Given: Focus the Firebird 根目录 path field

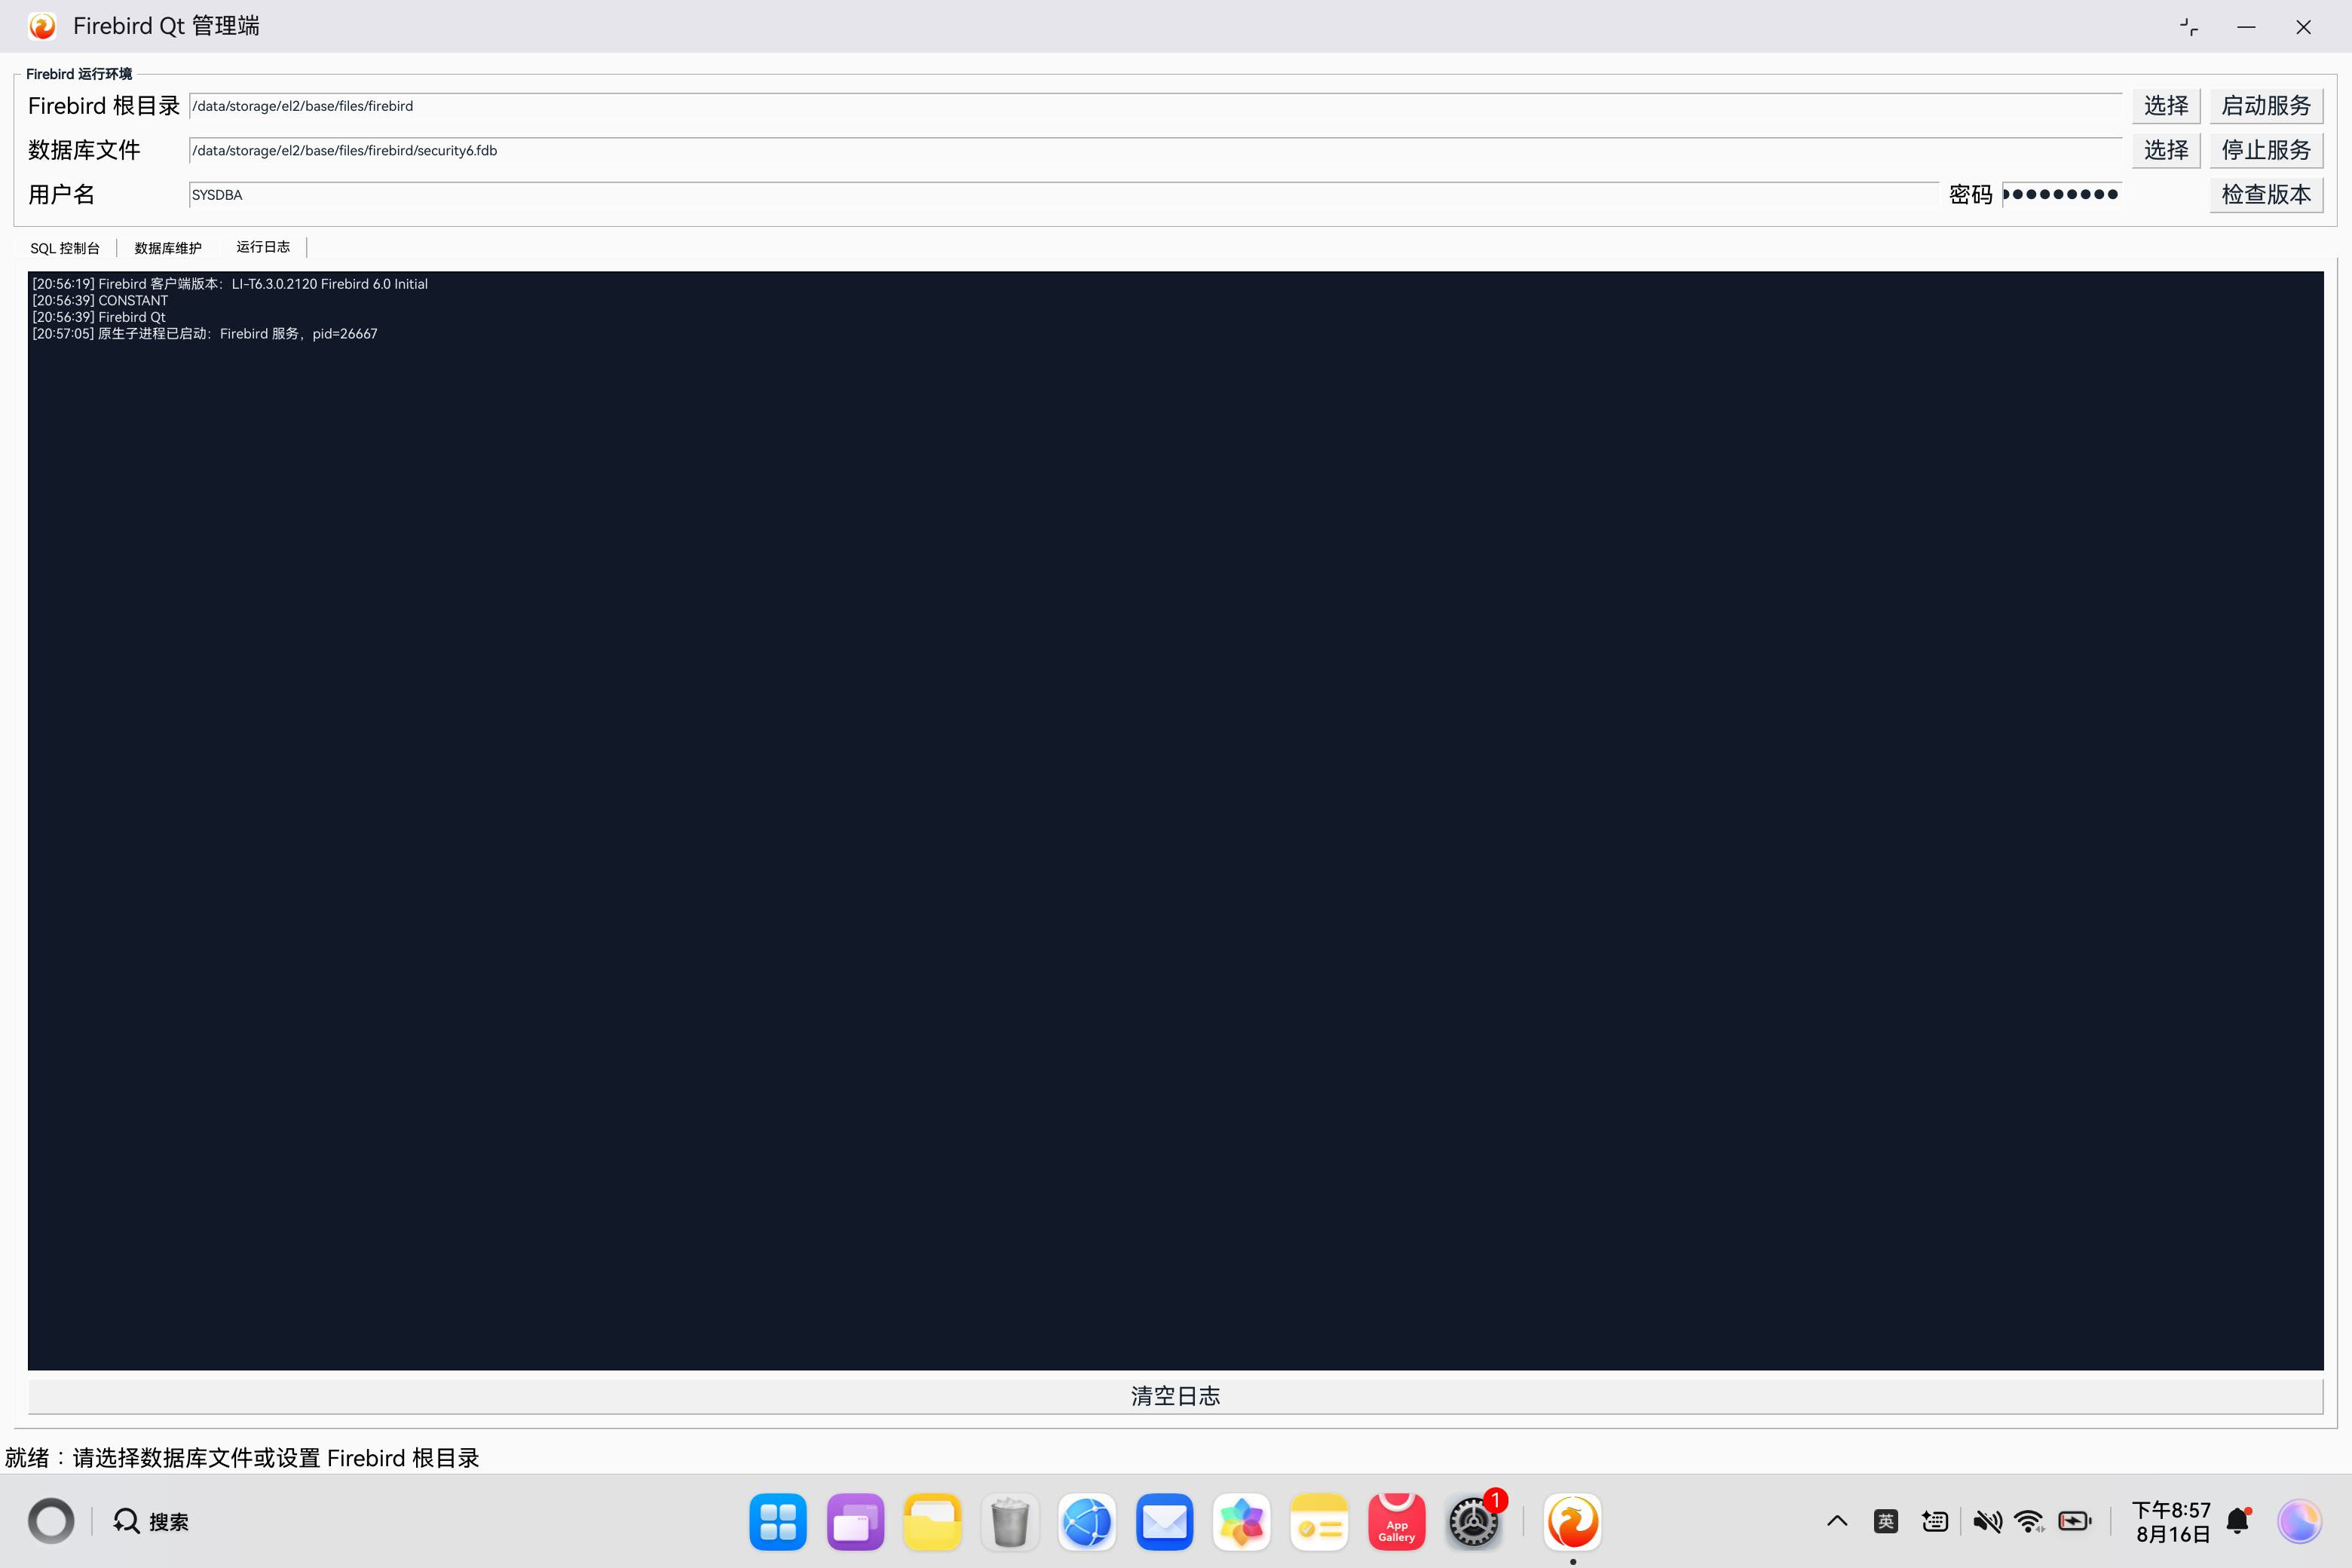Looking at the screenshot, I should (x=1155, y=106).
